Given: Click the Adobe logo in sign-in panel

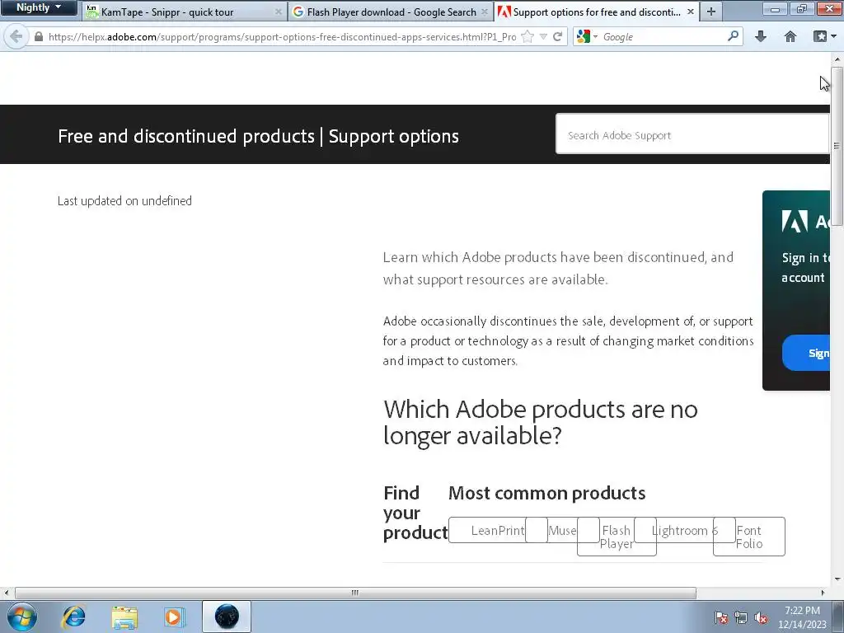Looking at the screenshot, I should point(795,221).
